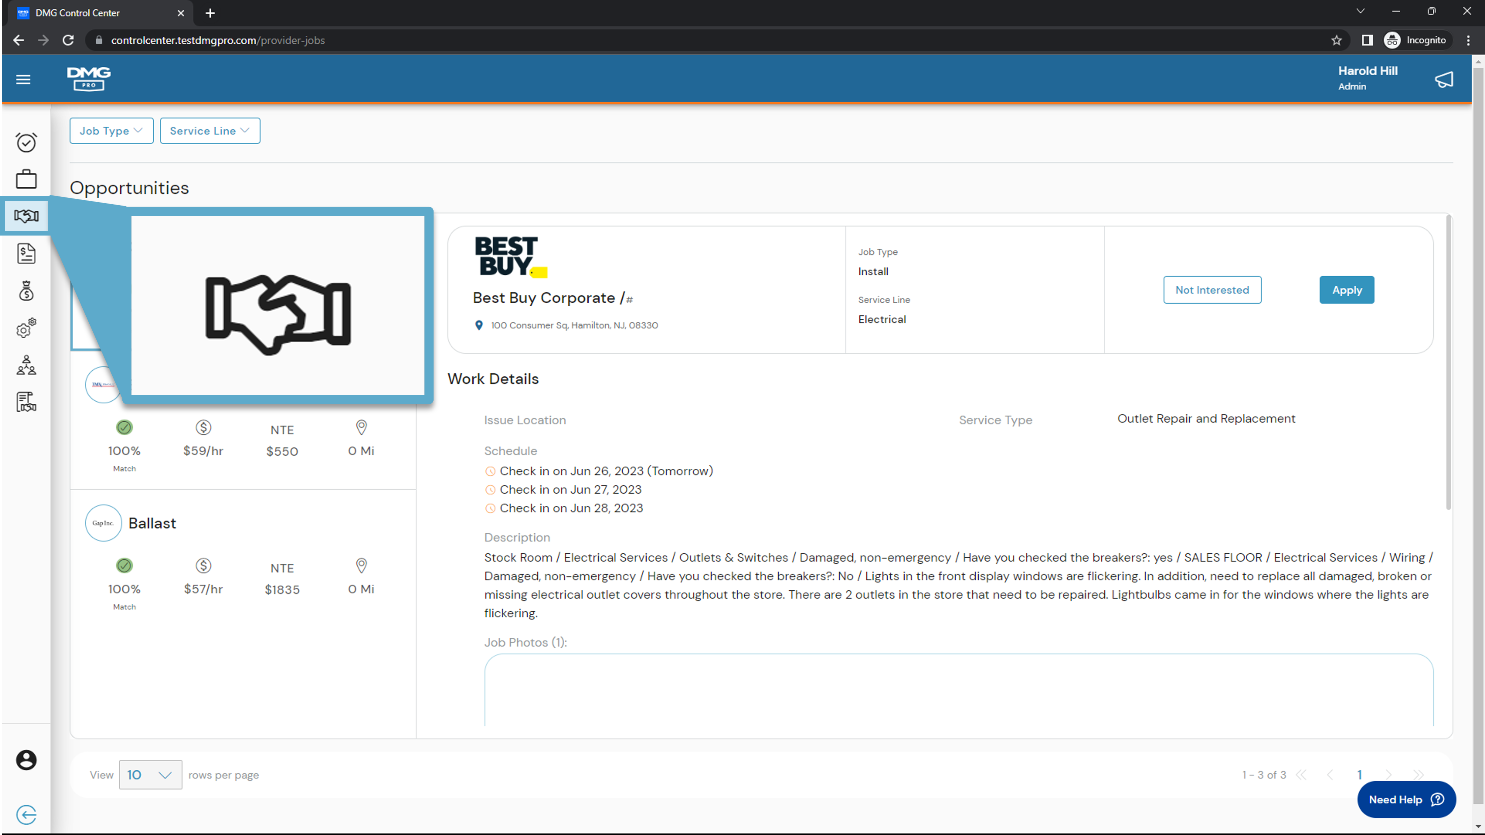
Task: Toggle the hamburger navigation menu
Action: (x=23, y=79)
